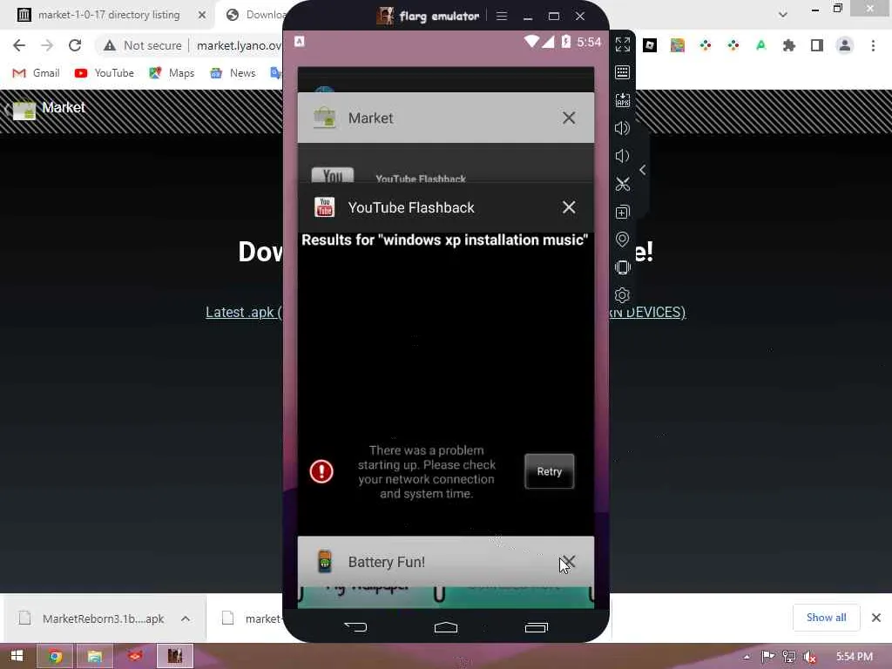Click the shake device icon in emulator sidebar
Viewport: 892px width, 669px height.
pos(622,267)
